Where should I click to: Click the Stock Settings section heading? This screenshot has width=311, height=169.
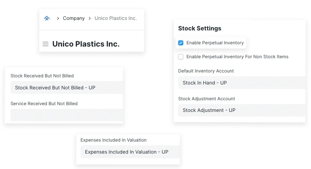tap(200, 29)
